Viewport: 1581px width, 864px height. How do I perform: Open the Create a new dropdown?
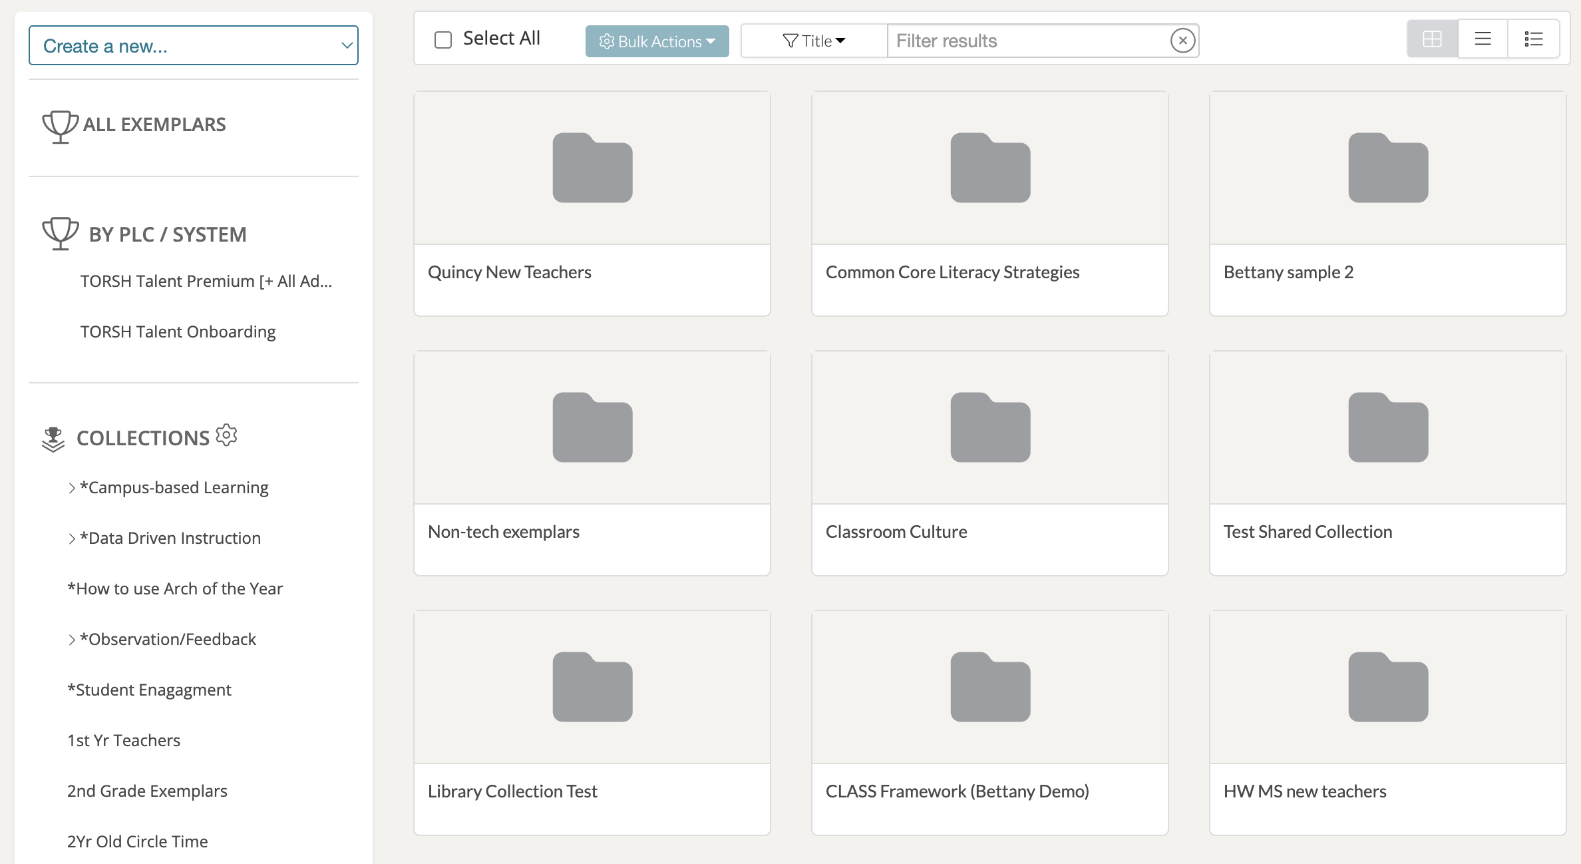tap(193, 45)
